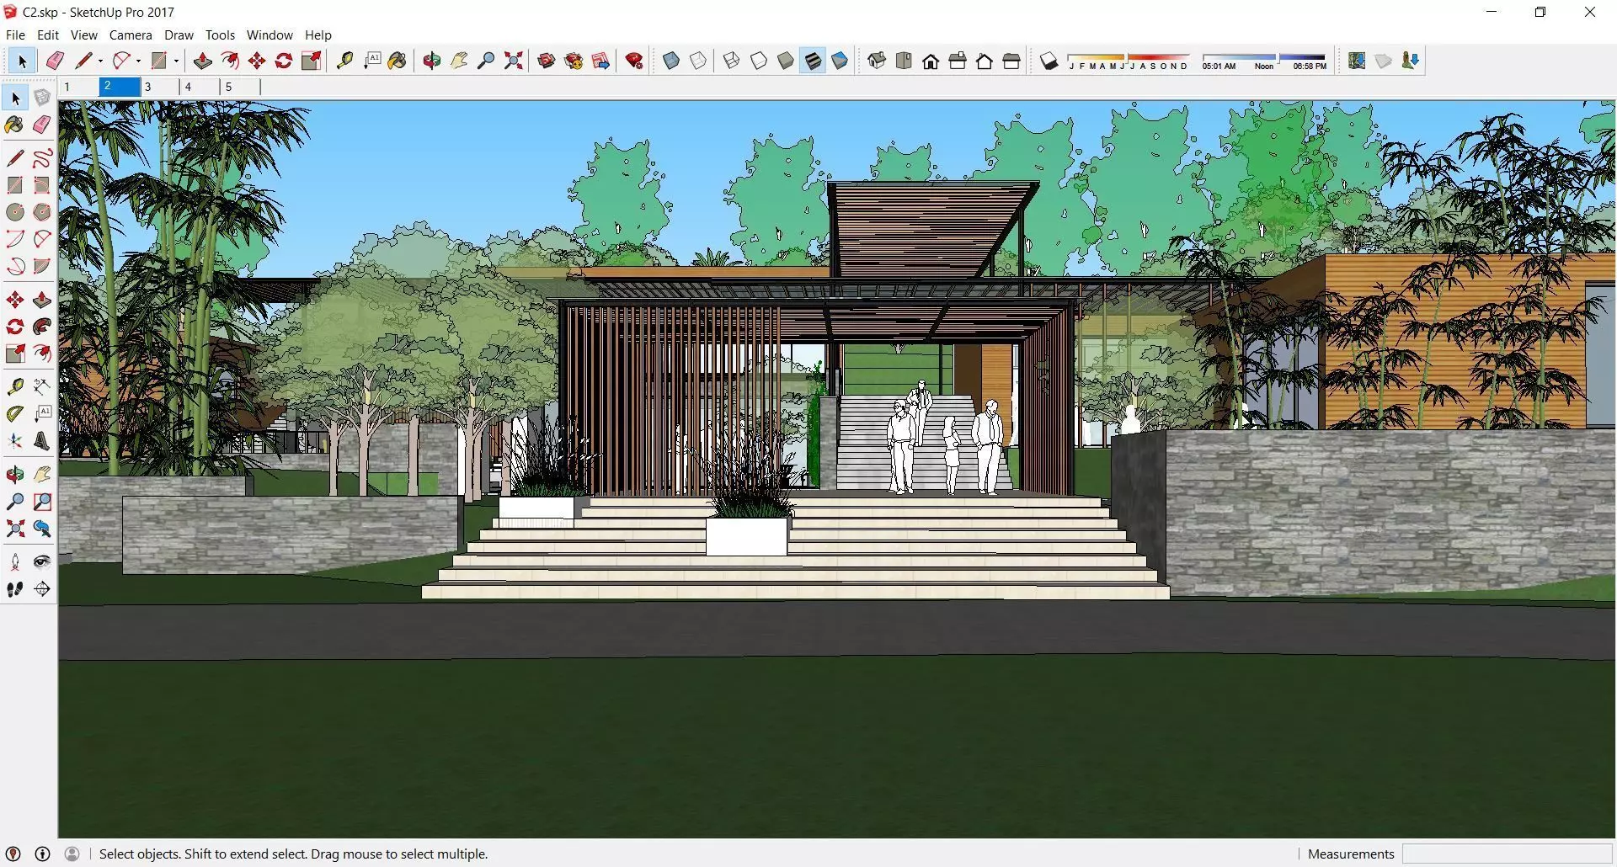The height and width of the screenshot is (867, 1617).
Task: Activate the Follow Me tool
Action: pyautogui.click(x=42, y=327)
